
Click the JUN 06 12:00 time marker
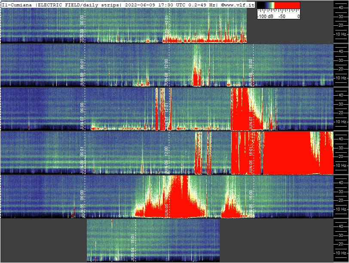[x=167, y=159]
